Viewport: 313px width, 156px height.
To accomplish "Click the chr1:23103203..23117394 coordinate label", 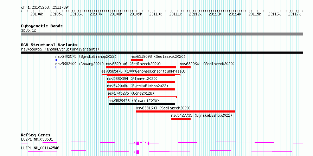I will click(45, 7).
